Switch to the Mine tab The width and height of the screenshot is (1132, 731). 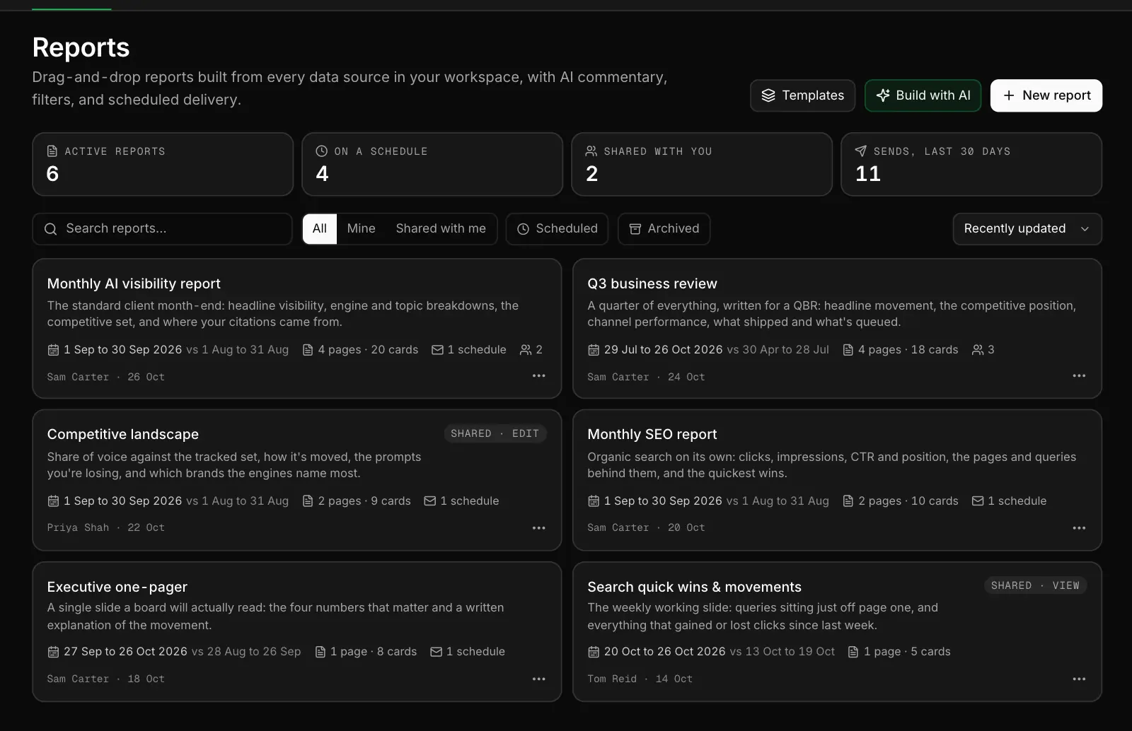[x=361, y=229]
